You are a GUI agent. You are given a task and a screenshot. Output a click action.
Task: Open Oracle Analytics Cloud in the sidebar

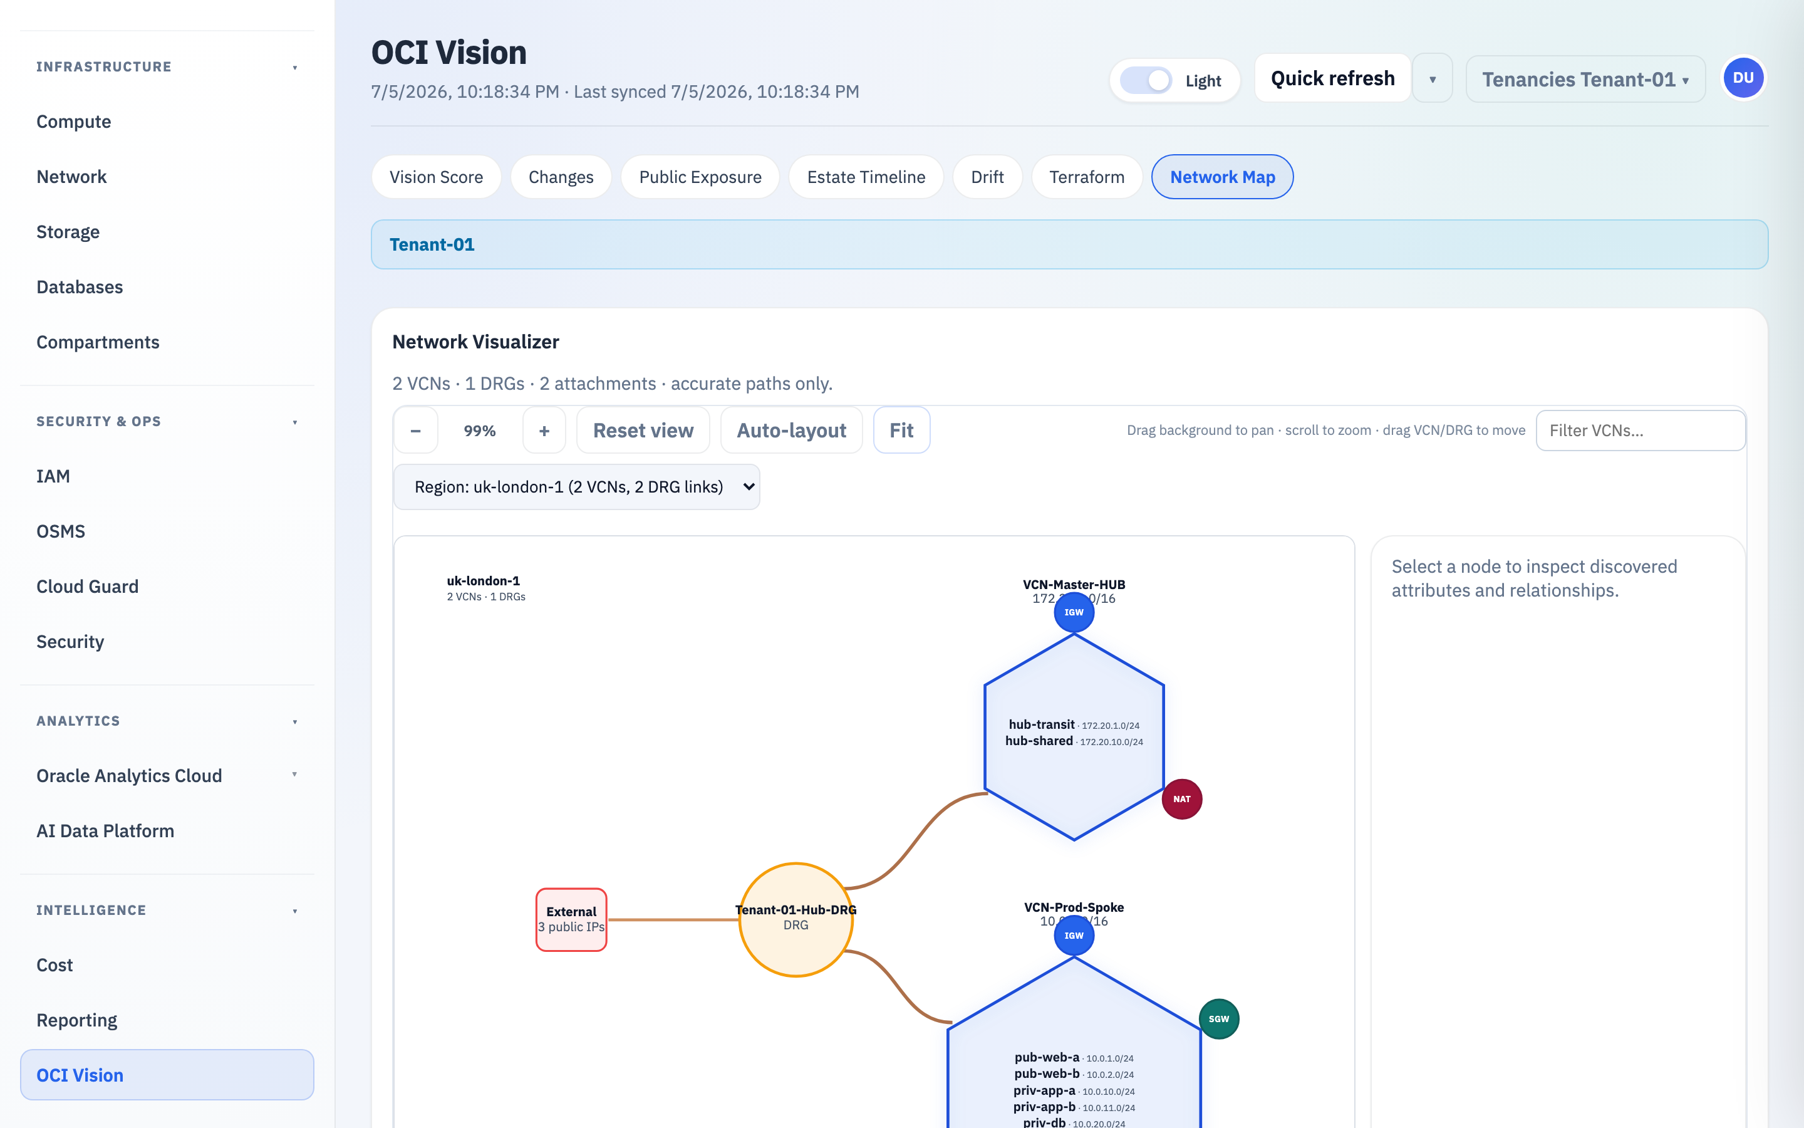coord(129,776)
